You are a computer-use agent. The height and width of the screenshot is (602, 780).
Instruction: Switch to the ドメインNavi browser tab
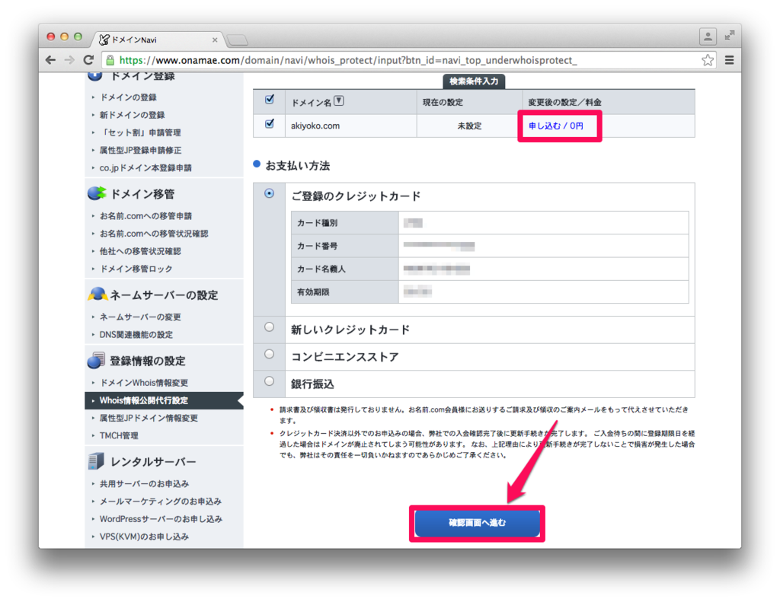tap(157, 40)
